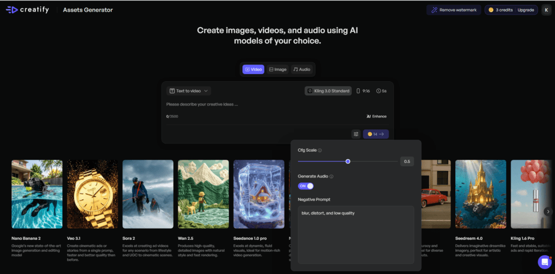Click the Generate Audio info icon
This screenshot has height=274, width=555.
331,177
